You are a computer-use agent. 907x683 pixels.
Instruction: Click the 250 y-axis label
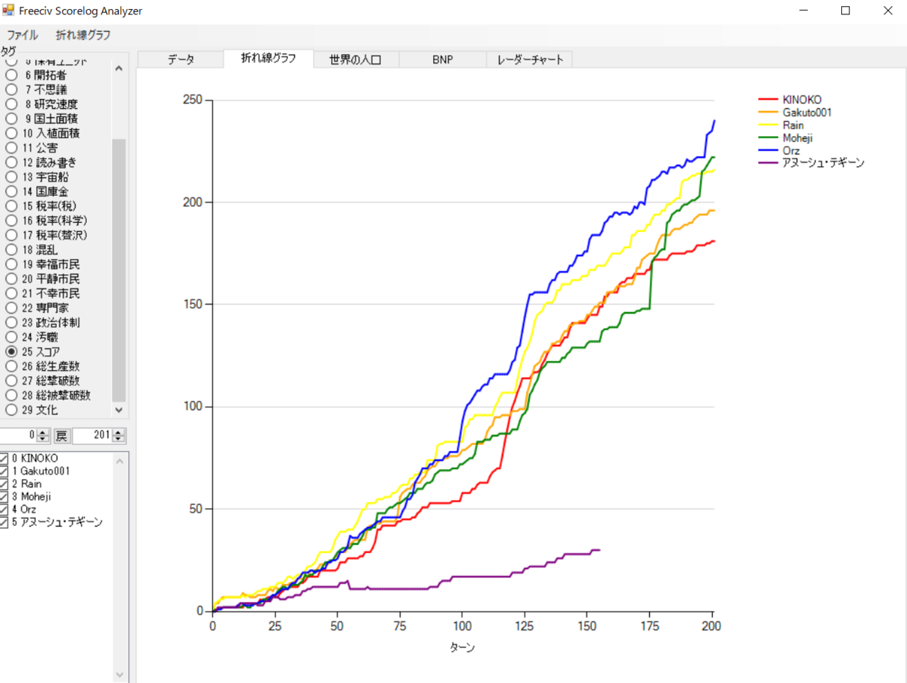click(x=192, y=100)
